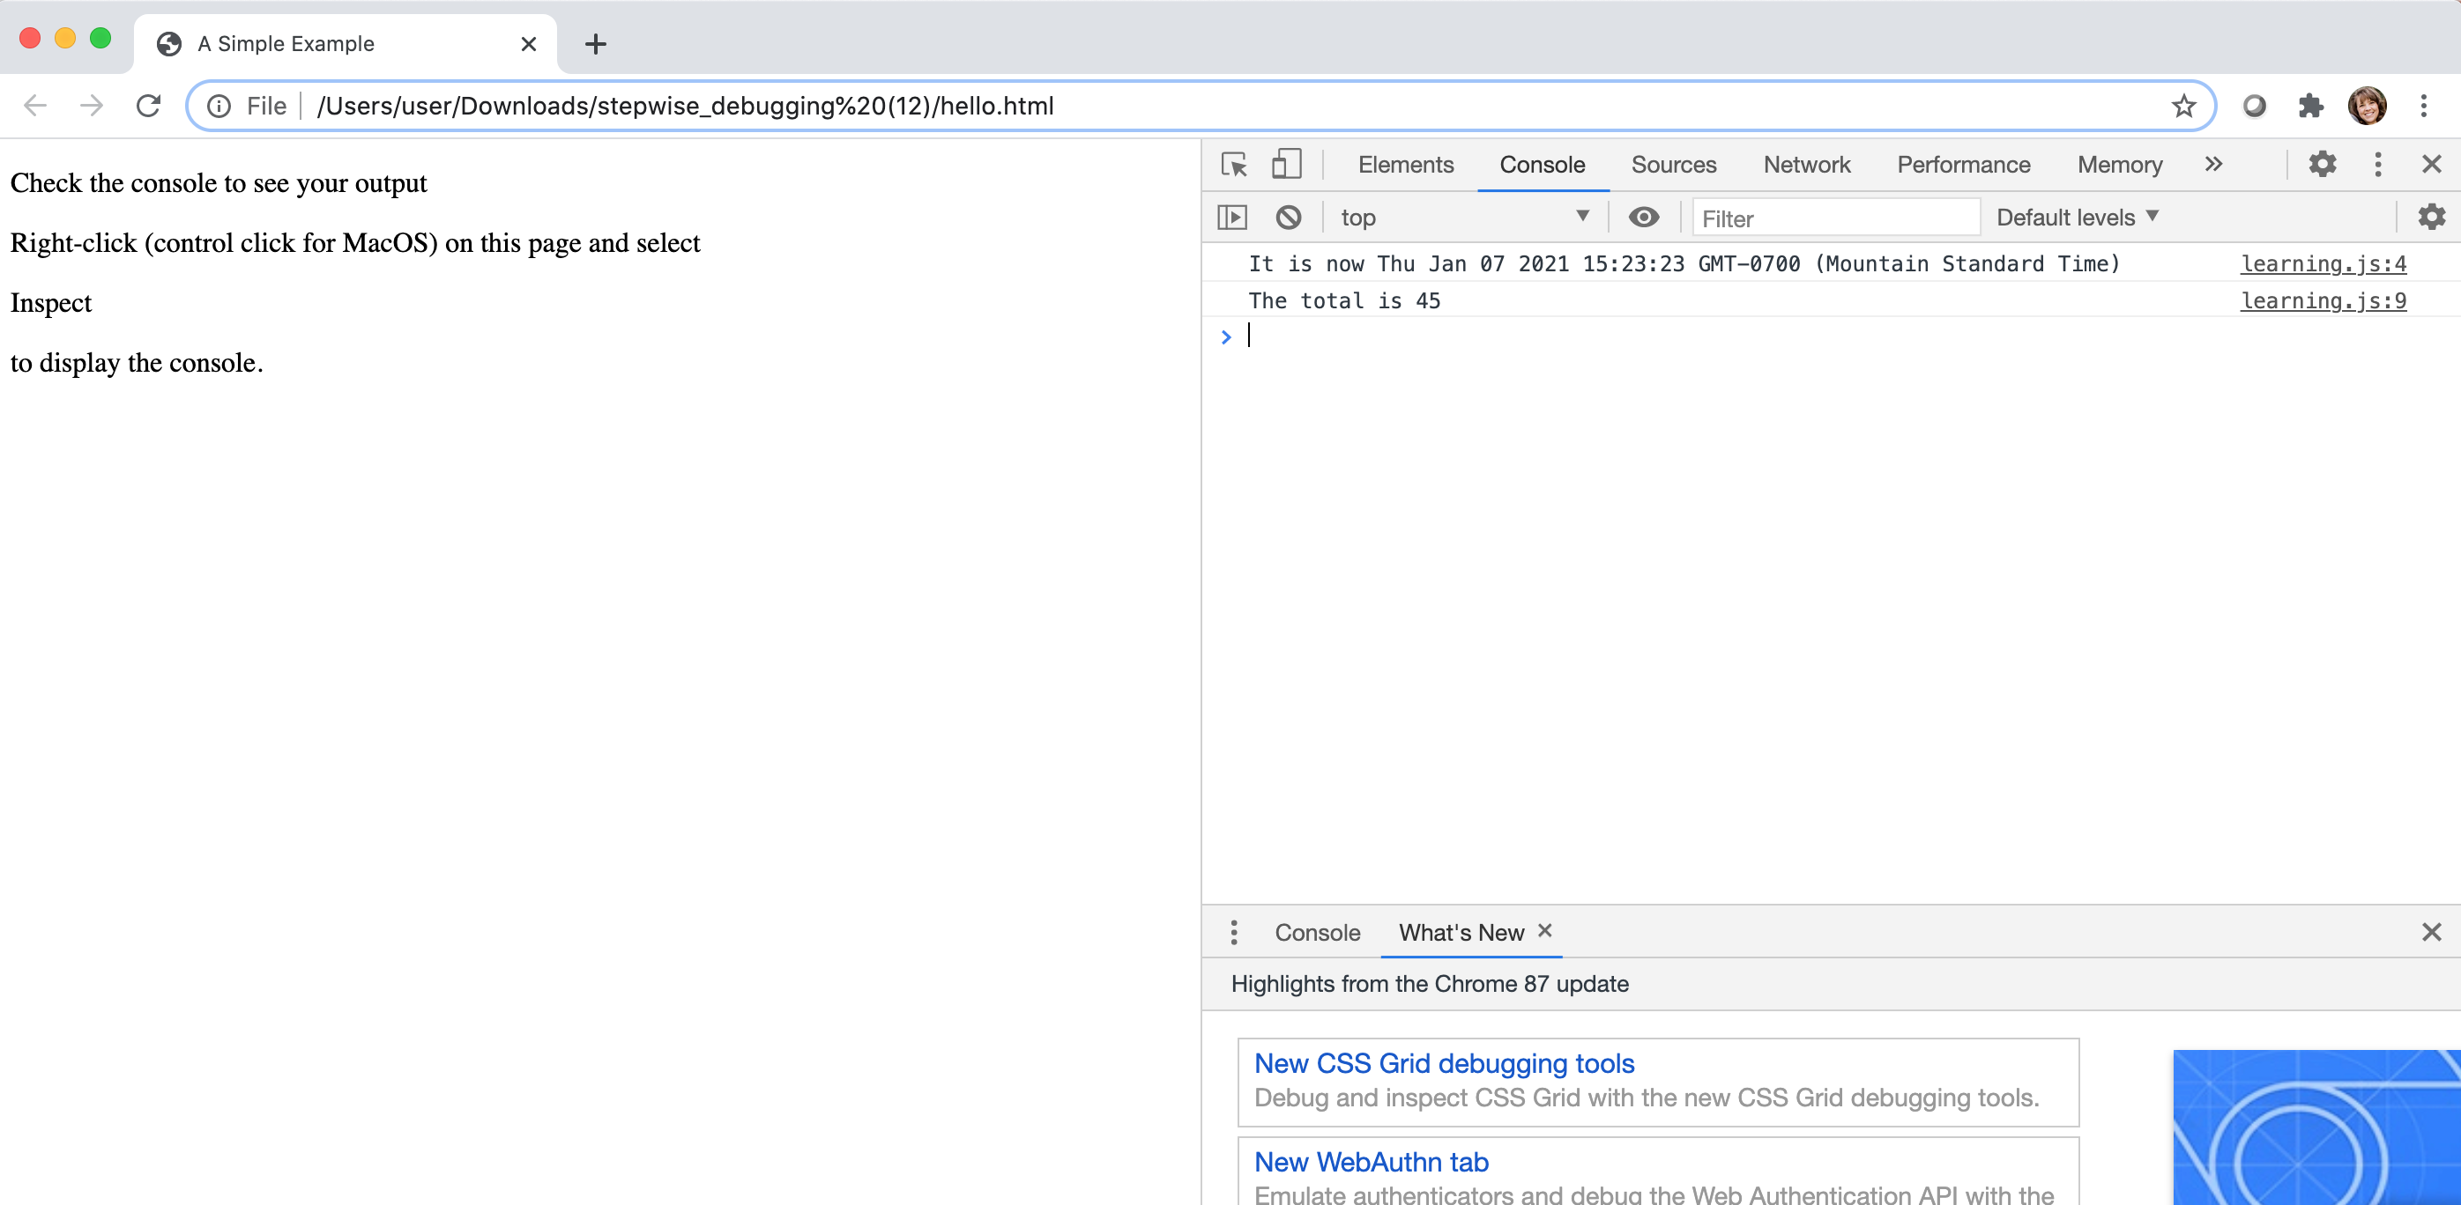Close the bottom drawer
2461x1205 pixels.
[2431, 932]
